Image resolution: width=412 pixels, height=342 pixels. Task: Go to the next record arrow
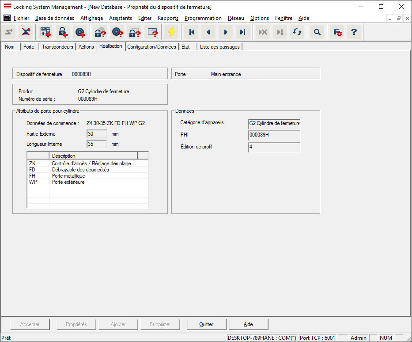(226, 32)
